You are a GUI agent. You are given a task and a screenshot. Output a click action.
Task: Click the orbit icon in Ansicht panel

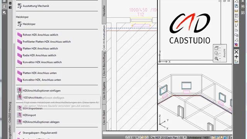217,53
